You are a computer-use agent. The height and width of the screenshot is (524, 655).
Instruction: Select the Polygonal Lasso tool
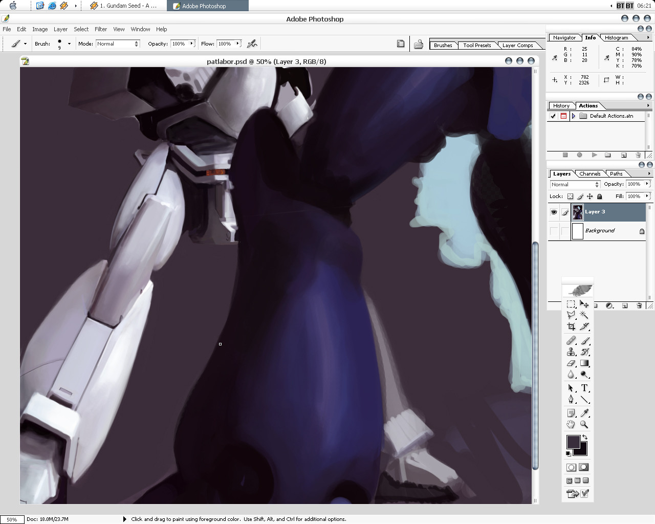(571, 315)
